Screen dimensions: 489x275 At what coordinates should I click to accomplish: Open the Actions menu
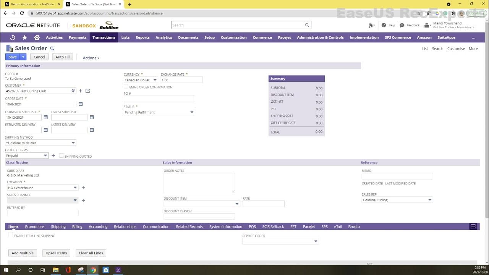pos(91,58)
